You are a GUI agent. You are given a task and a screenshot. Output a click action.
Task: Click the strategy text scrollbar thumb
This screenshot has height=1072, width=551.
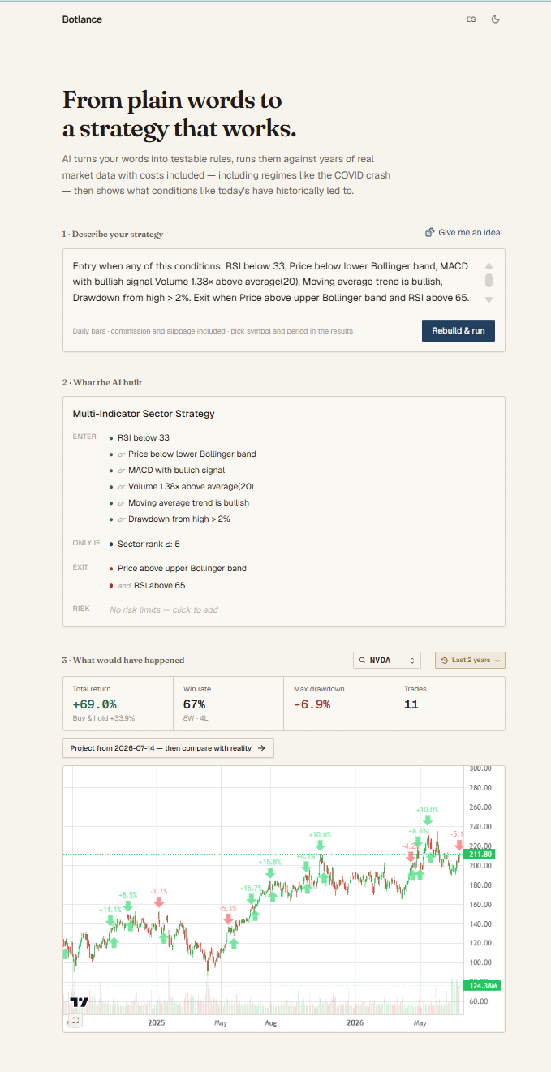coord(489,281)
